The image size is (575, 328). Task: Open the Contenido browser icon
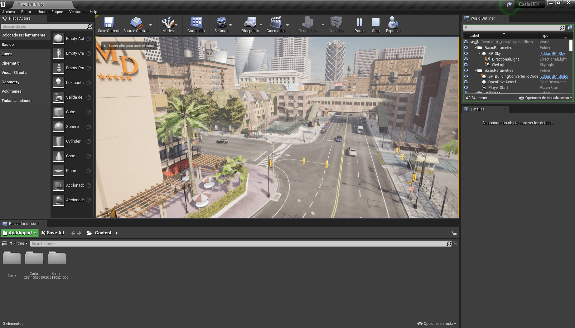click(x=196, y=23)
